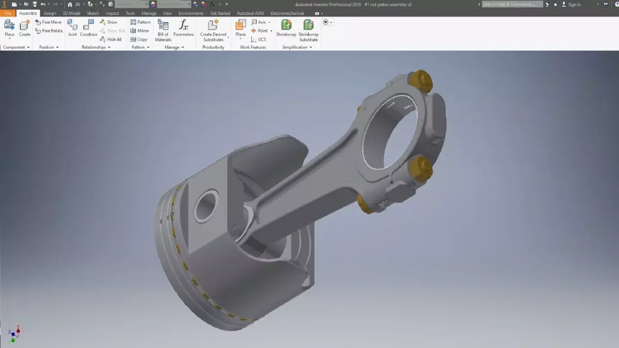Click the XYZ axis triad indicator
This screenshot has width=619, height=348.
click(14, 333)
